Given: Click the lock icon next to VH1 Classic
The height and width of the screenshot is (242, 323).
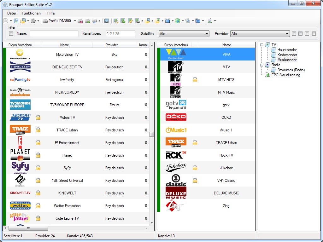Looking at the screenshot, I should click(195, 181).
